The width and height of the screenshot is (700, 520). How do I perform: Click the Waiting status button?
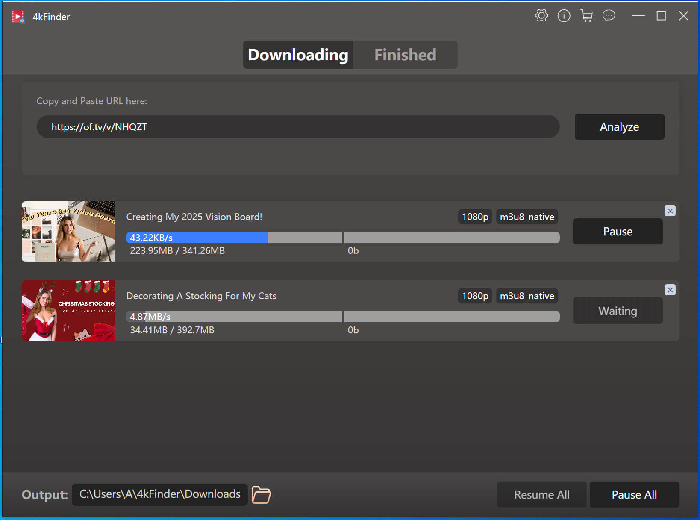[618, 311]
